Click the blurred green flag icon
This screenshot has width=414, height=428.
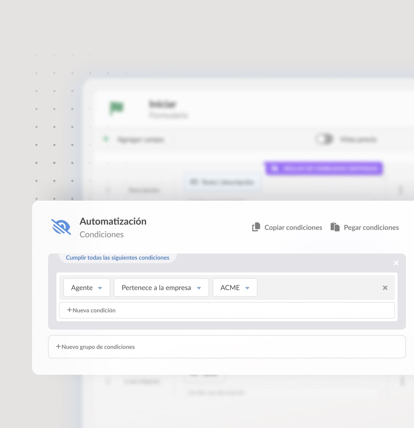click(x=117, y=107)
